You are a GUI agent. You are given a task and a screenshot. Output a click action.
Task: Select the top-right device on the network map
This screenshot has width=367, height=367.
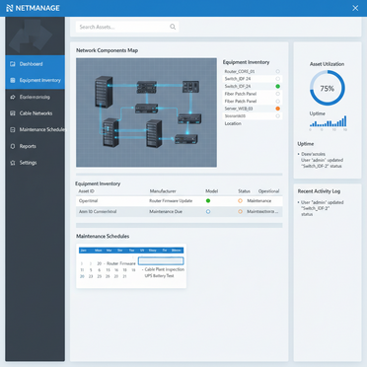coord(190,87)
